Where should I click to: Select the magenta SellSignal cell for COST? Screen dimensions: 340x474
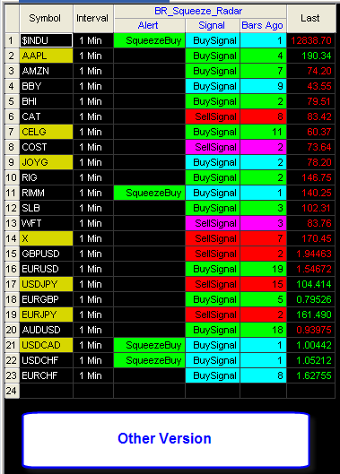point(213,147)
